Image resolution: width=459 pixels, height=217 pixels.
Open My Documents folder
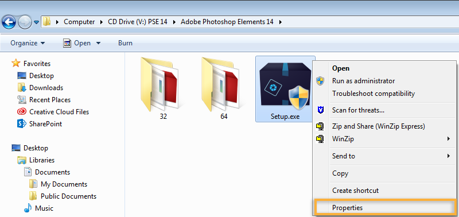(64, 184)
